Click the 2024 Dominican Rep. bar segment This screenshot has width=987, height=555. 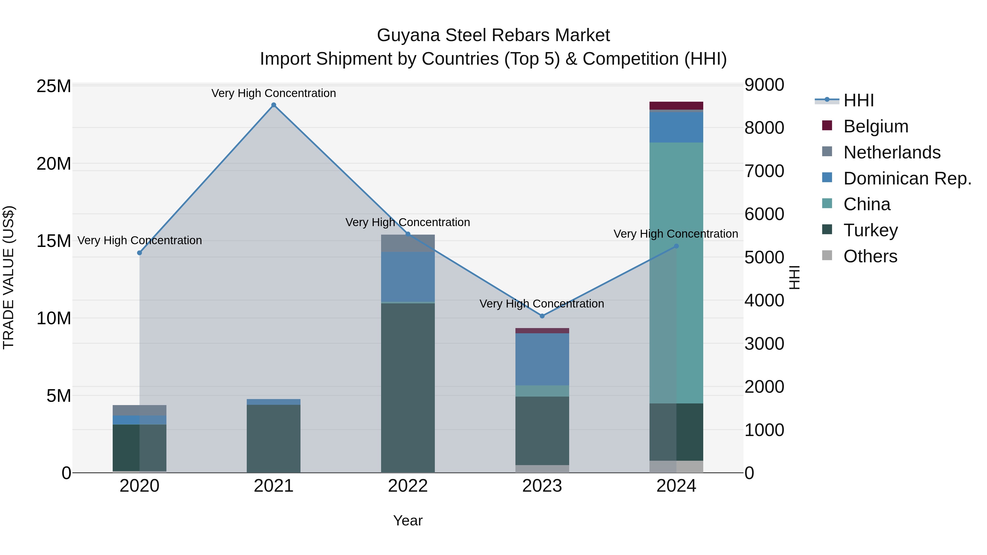[x=676, y=127]
